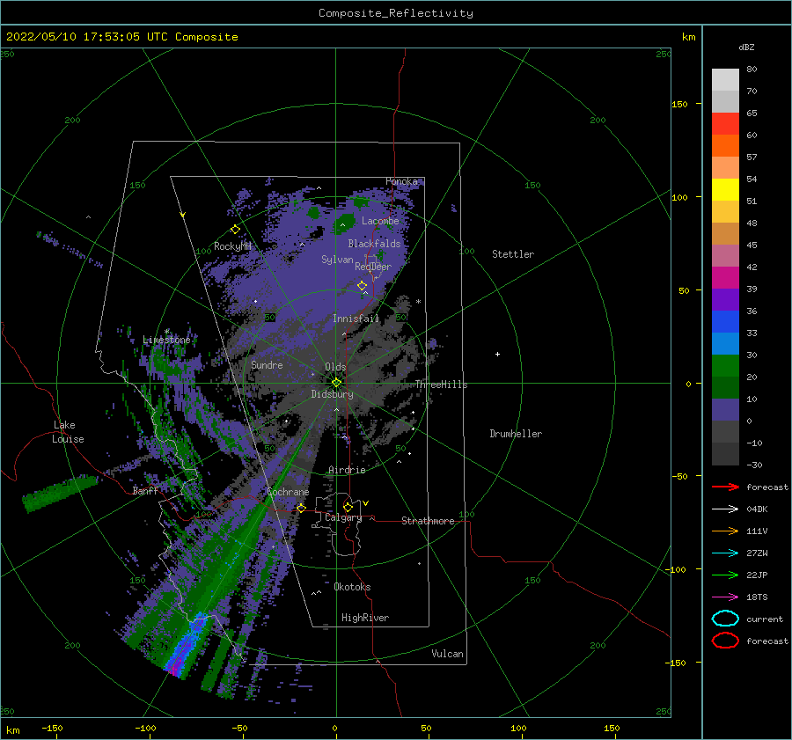Select the orange 111V arrow icon
Screen dimensions: 792x740
(725, 531)
